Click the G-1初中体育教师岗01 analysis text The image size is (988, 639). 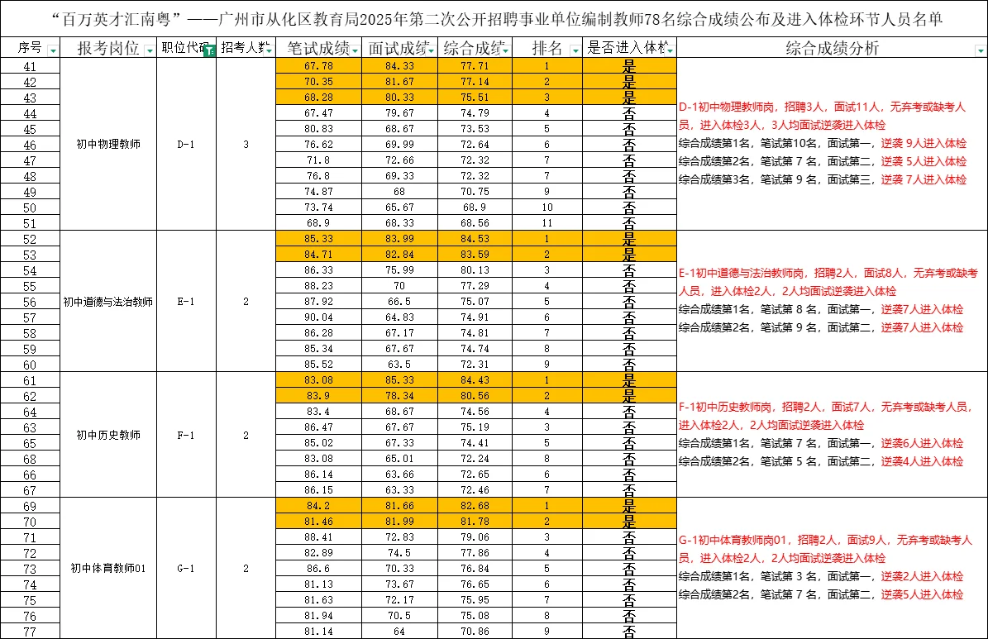825,549
